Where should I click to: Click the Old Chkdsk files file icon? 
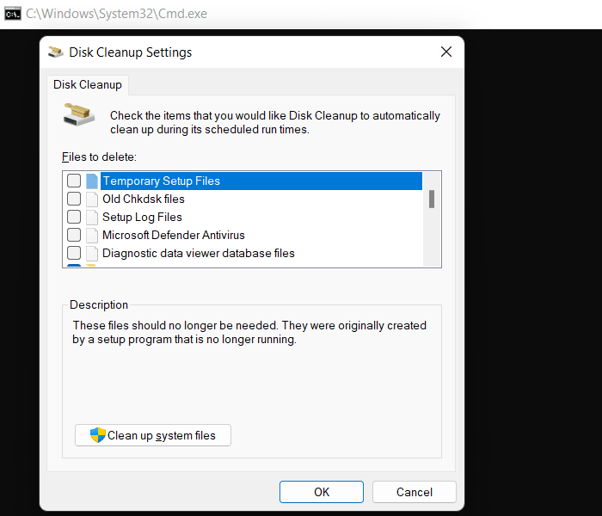tap(92, 200)
